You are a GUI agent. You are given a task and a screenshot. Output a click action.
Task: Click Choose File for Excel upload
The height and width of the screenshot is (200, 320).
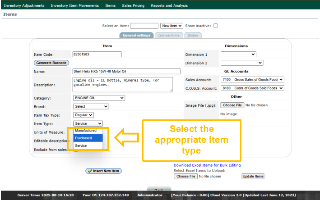click(186, 177)
